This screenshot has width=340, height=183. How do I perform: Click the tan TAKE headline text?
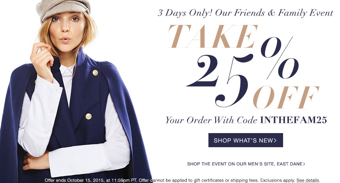tap(213, 36)
